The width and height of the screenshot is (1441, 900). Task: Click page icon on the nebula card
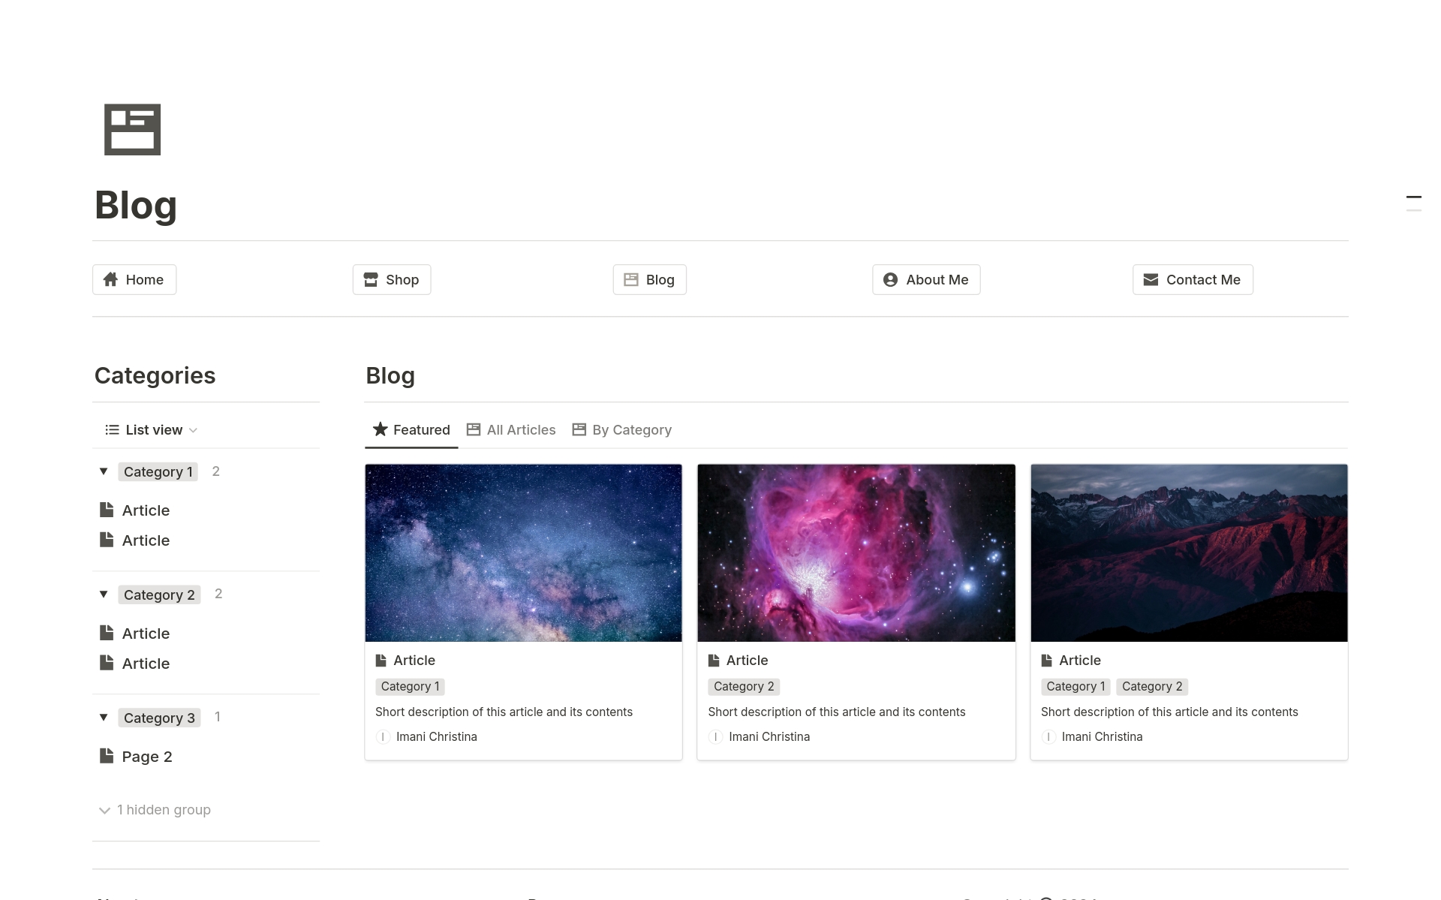click(x=714, y=661)
